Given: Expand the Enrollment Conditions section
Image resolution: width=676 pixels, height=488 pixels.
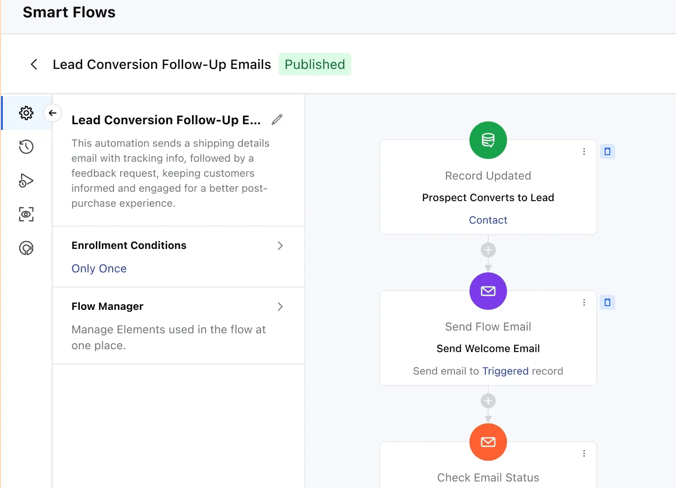Looking at the screenshot, I should (x=280, y=246).
